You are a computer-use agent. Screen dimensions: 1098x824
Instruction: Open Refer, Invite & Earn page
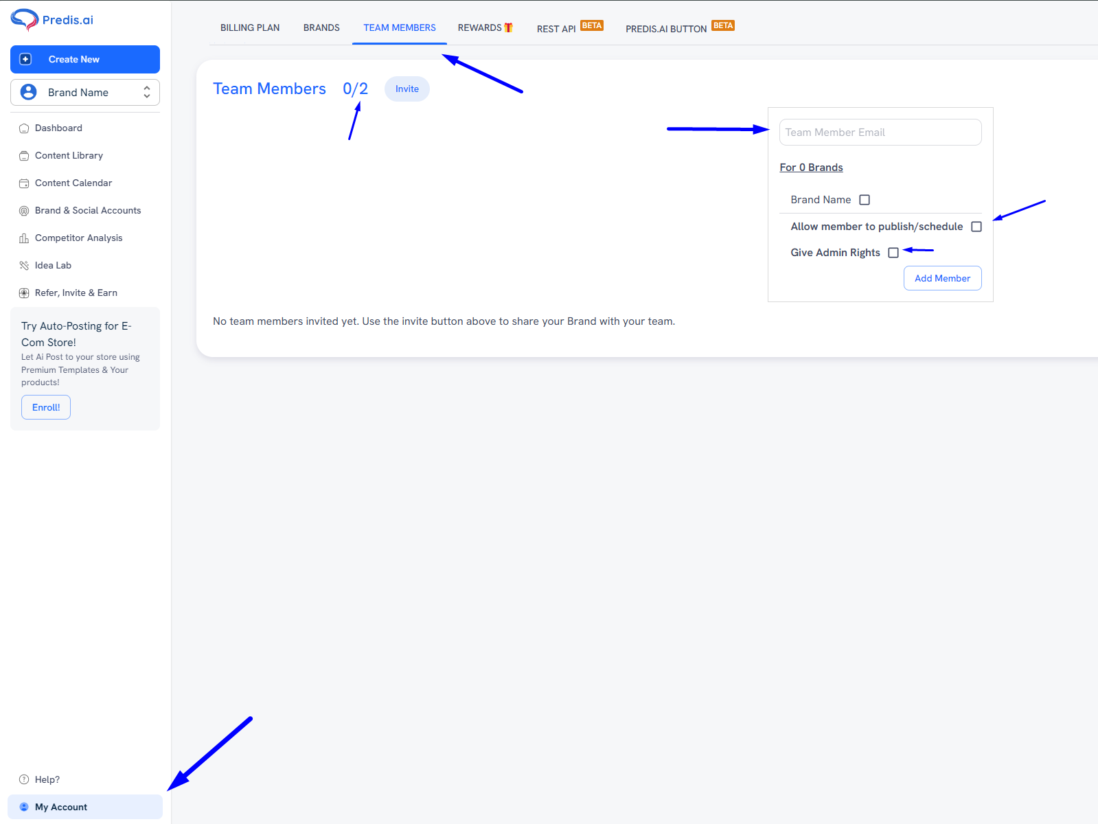85,293
